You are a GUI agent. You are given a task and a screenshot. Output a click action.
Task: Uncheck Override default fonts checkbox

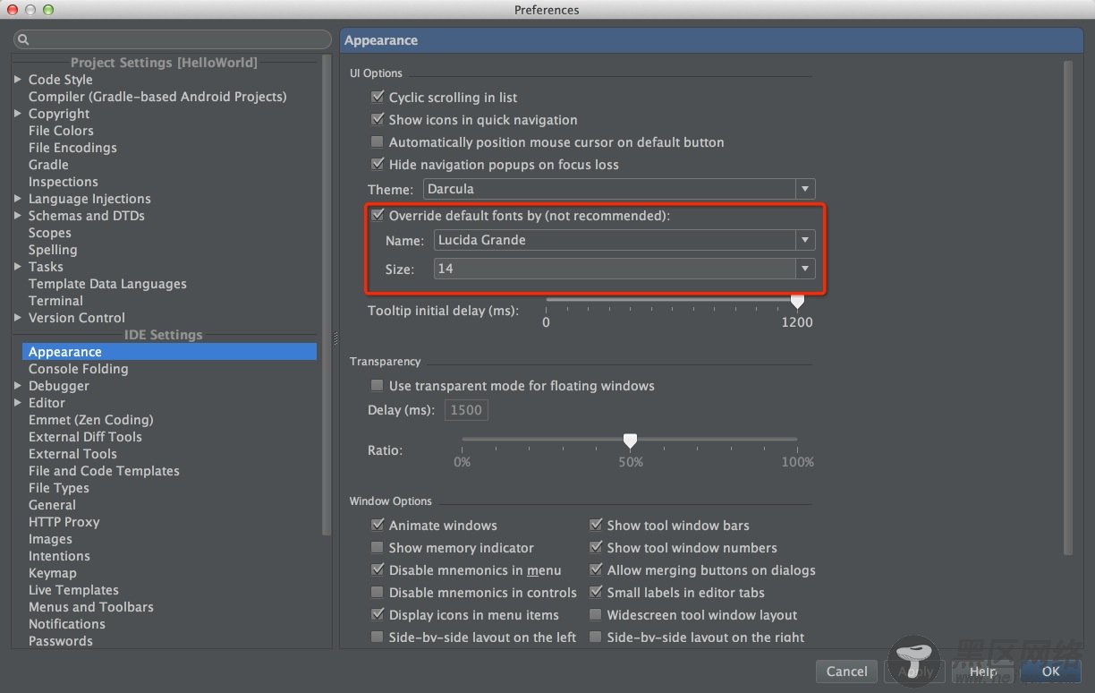(x=377, y=215)
